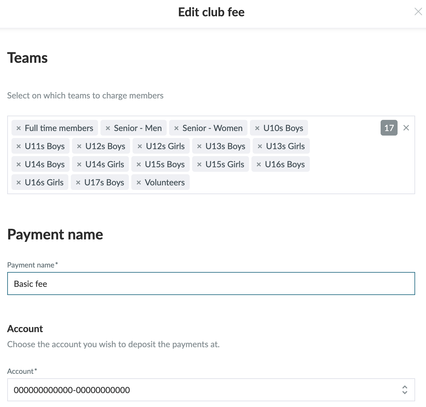Image resolution: width=426 pixels, height=407 pixels.
Task: Remove the U16s Boys team tag
Action: pyautogui.click(x=259, y=164)
